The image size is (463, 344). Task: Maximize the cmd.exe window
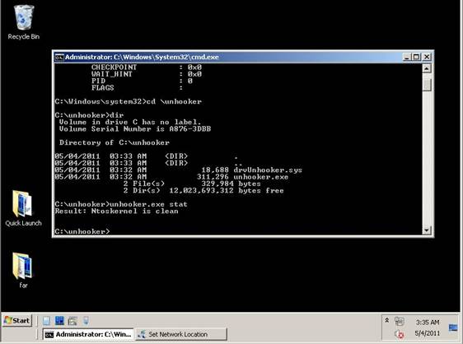[416, 57]
